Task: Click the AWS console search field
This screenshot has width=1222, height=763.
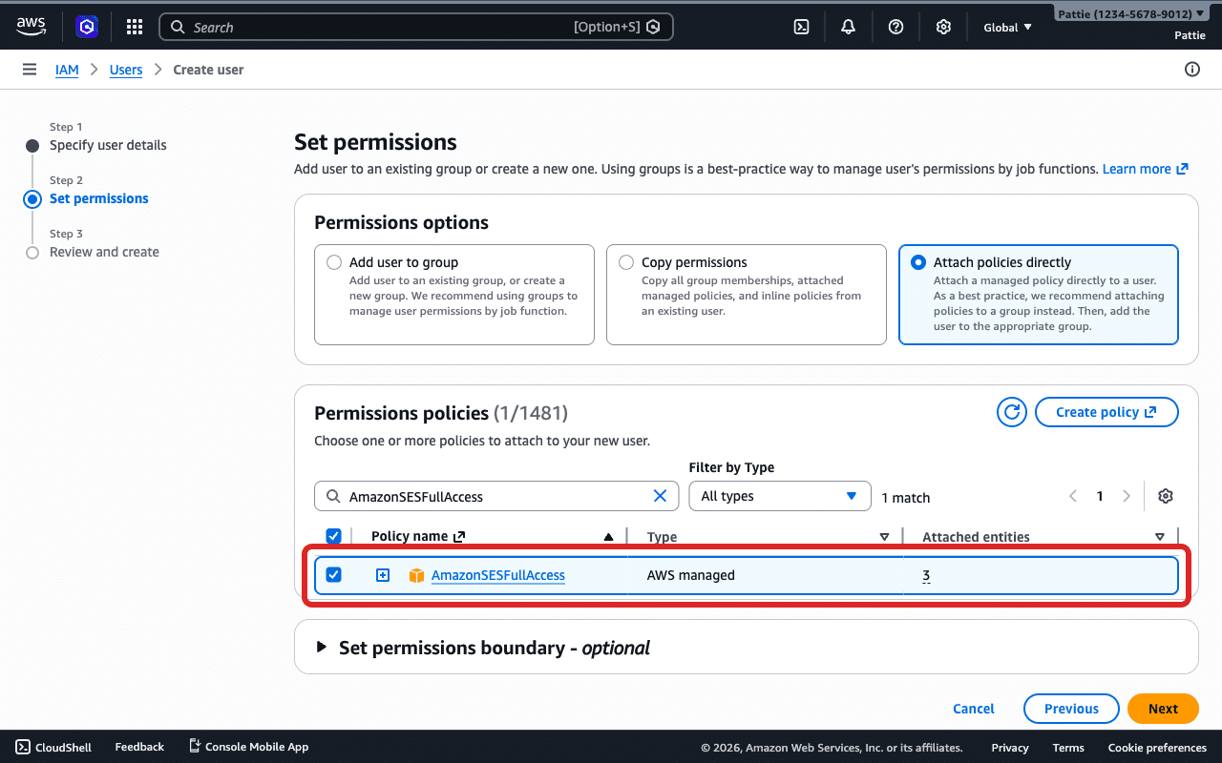Action: 416,27
